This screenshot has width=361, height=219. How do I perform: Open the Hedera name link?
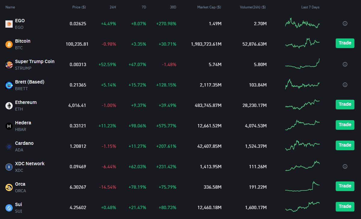(23, 123)
